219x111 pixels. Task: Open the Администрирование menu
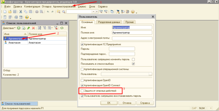tap(65, 6)
